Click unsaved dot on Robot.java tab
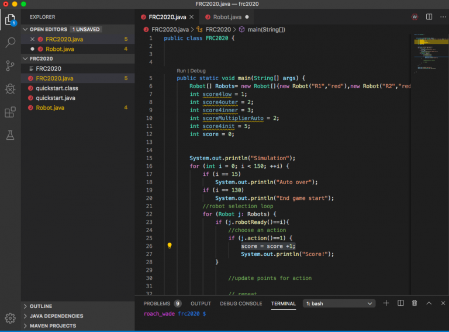The height and width of the screenshot is (332, 449). [x=247, y=17]
